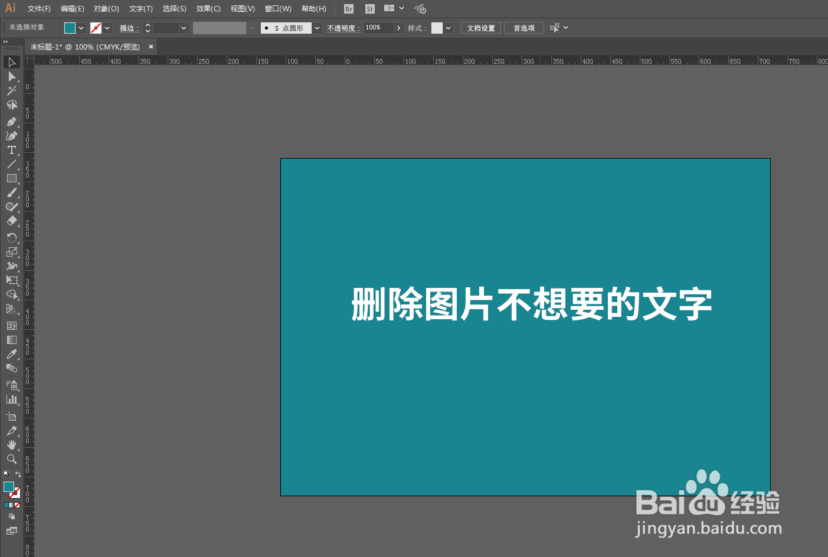Select the Paintbrush tool
This screenshot has width=828, height=557.
(x=12, y=192)
